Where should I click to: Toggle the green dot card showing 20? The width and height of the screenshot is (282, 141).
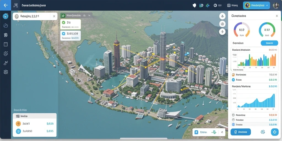[x=70, y=24]
